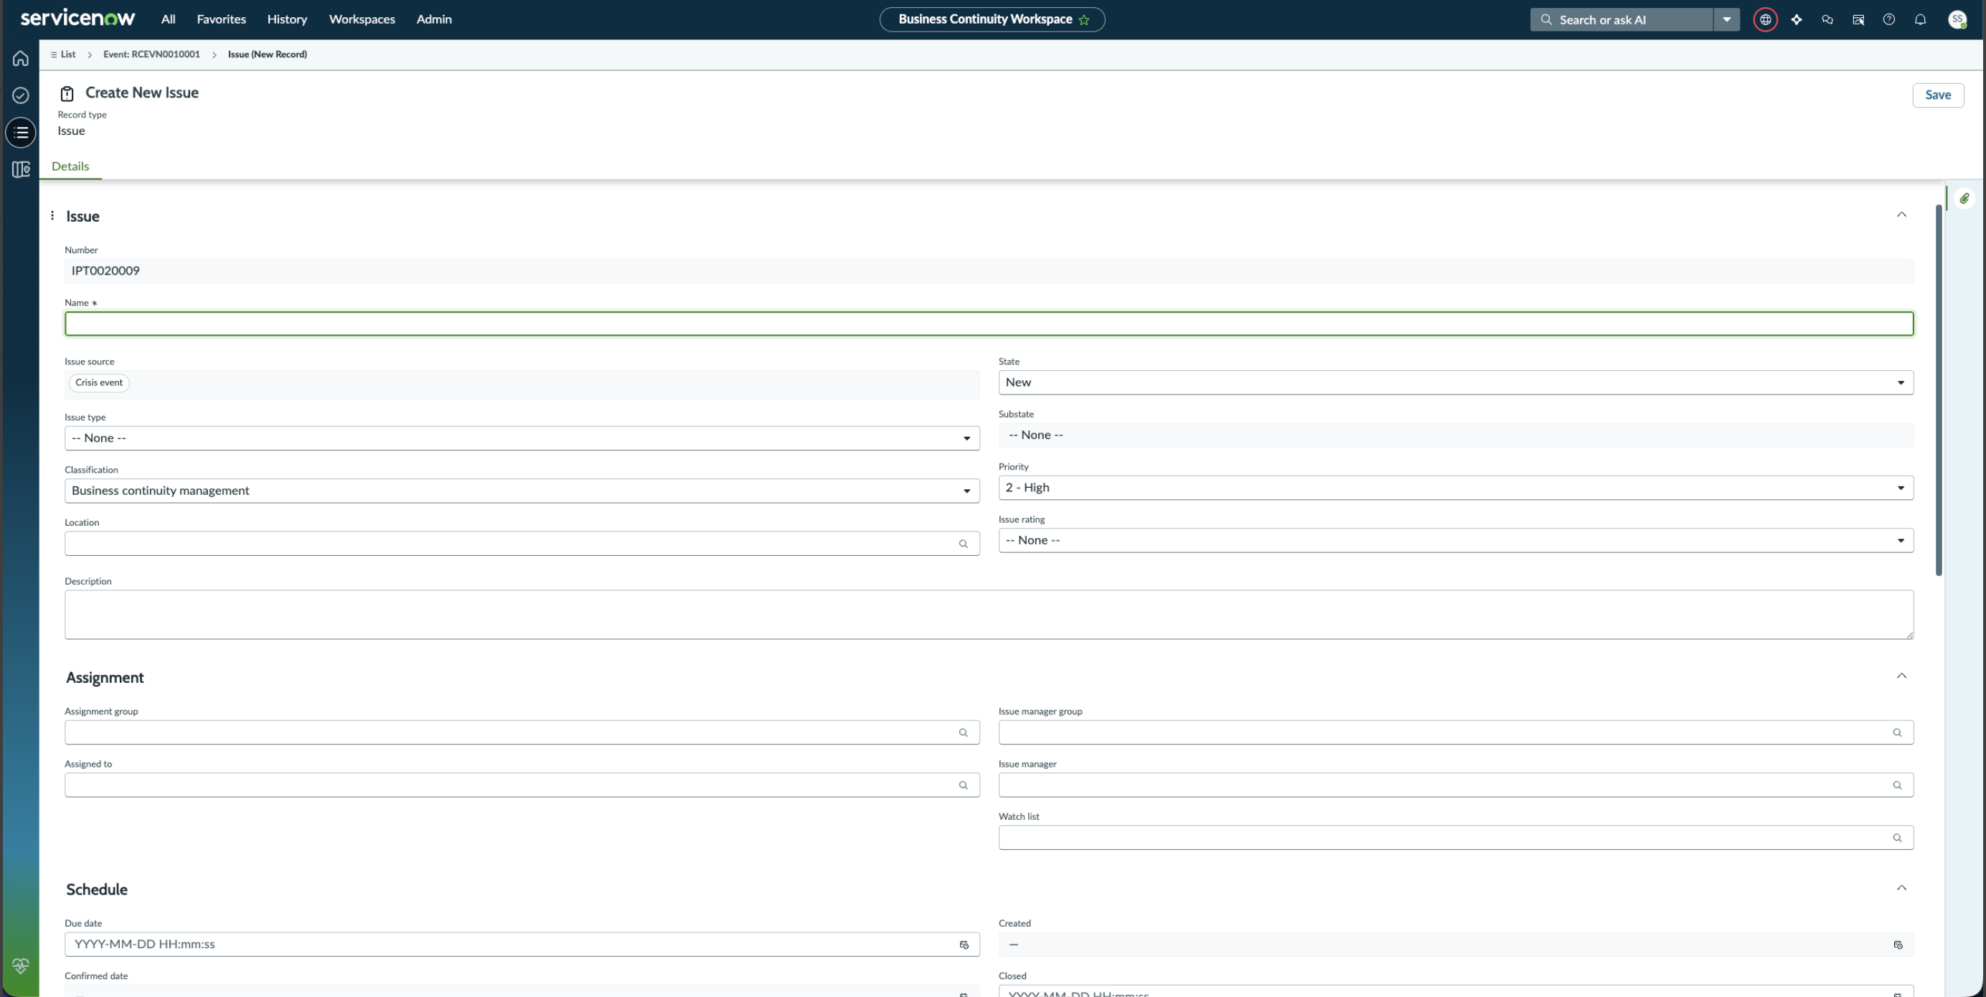Click the Location lookup search icon

click(963, 544)
